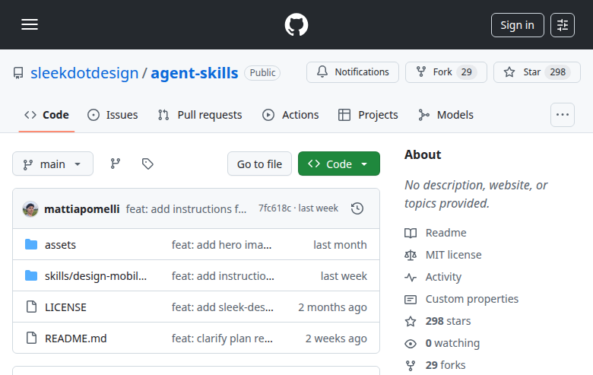Click the Fork count badge 29

coord(466,72)
